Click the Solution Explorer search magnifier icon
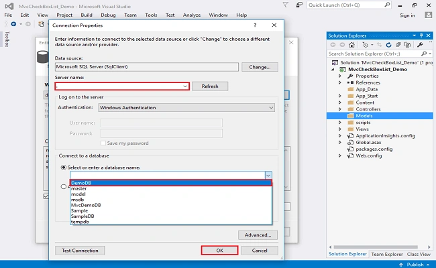Viewport: 436px width, 268px height. coord(424,54)
